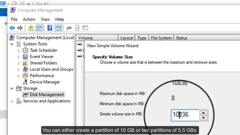Toggle the Show/Hide Console Tree icon
The width and height of the screenshot is (240, 135).
tap(39, 28)
